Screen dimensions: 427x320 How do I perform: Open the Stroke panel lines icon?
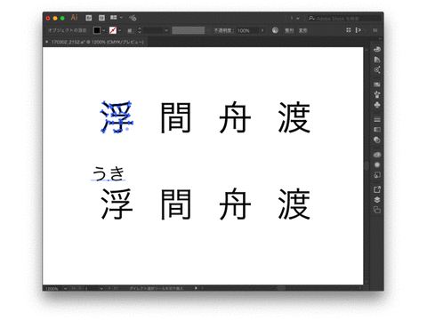click(x=377, y=119)
